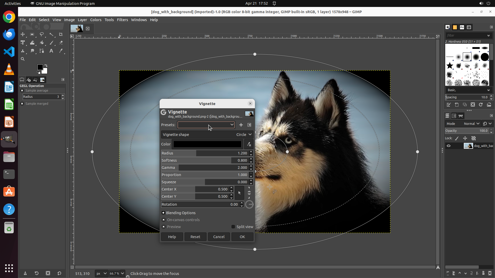
Task: Select the Bucket Fill tool
Action: pos(42,43)
